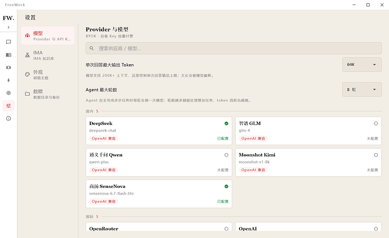Open the Moonshot Kimi provider card
389x238 pixels.
click(x=308, y=162)
